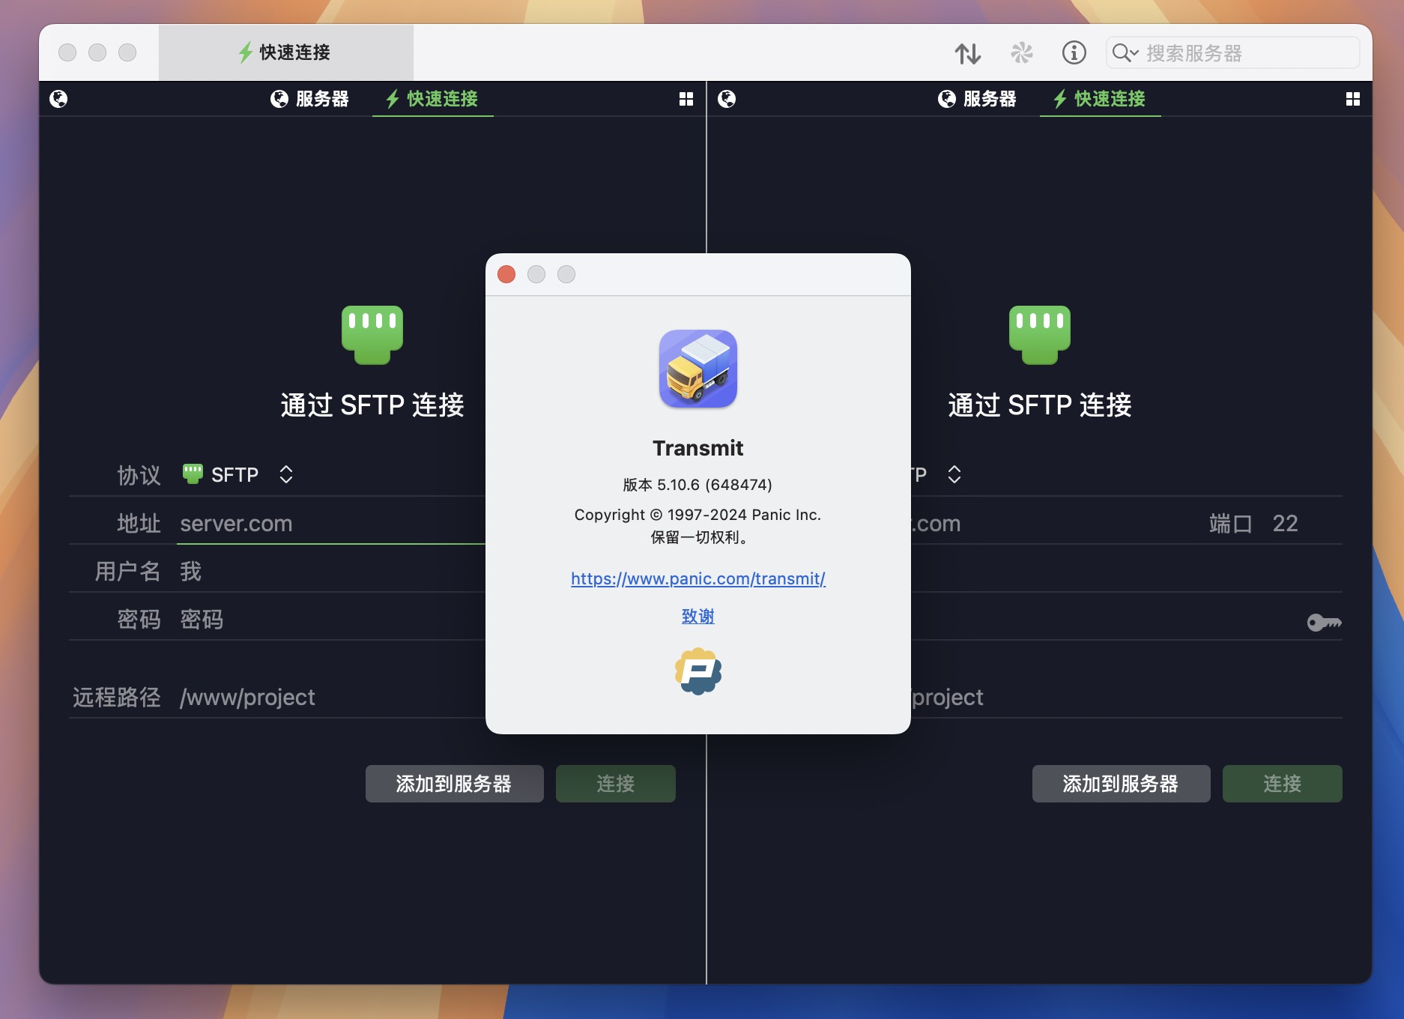The image size is (1404, 1019).
Task: Switch left pane to 快速连接 tab
Action: click(432, 99)
